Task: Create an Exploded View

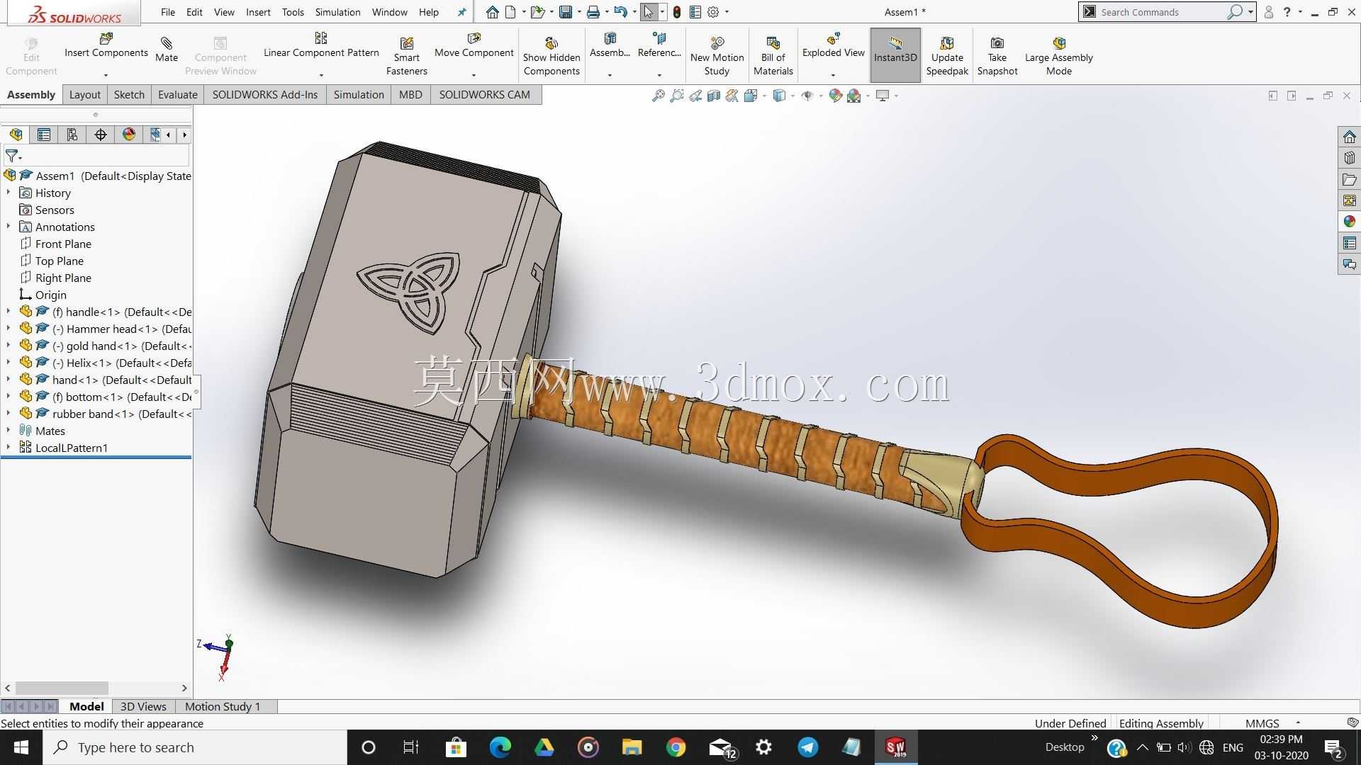Action: [833, 45]
